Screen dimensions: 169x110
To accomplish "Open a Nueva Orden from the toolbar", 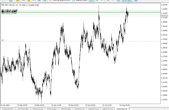I will point(80,1).
